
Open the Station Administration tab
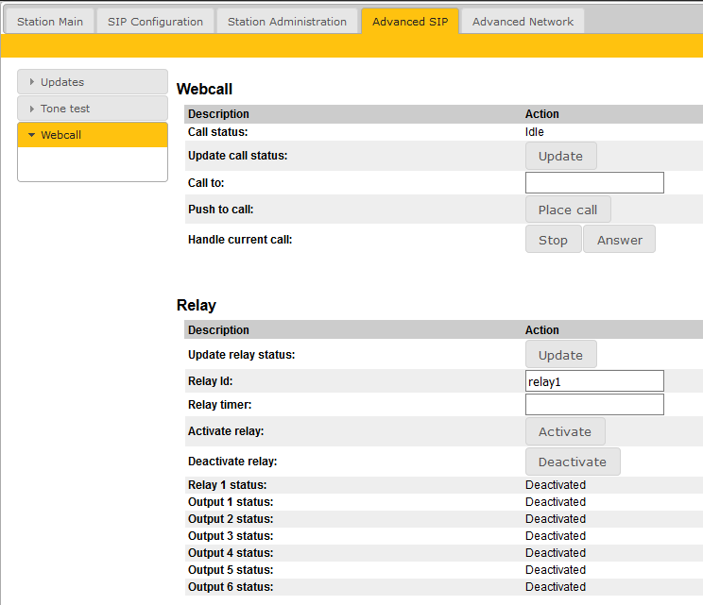287,22
